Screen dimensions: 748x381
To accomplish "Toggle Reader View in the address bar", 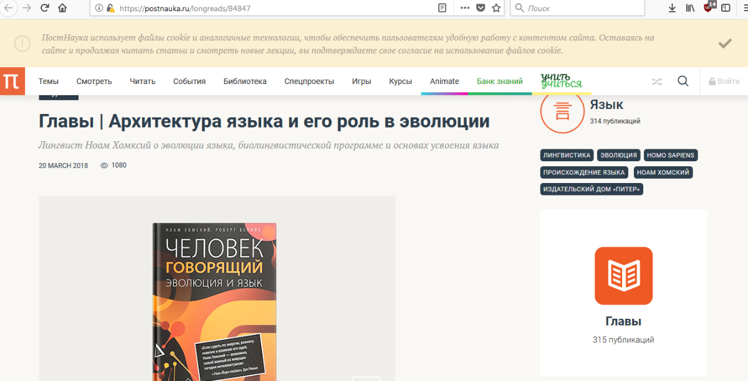I will [442, 8].
